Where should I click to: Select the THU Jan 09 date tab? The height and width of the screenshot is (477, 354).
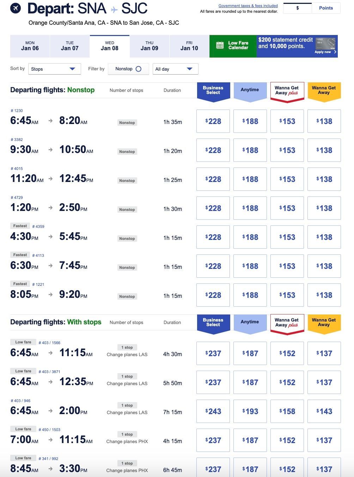coord(149,46)
